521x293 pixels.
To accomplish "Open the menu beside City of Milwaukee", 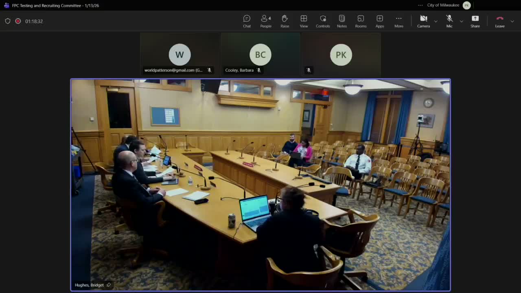I will coord(420,5).
